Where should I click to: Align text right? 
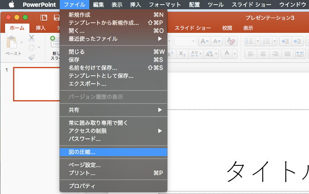[275, 54]
